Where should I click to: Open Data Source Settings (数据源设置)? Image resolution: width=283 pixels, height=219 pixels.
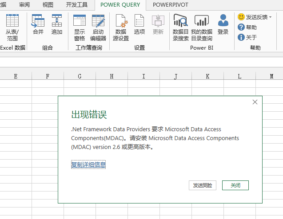[121, 27]
